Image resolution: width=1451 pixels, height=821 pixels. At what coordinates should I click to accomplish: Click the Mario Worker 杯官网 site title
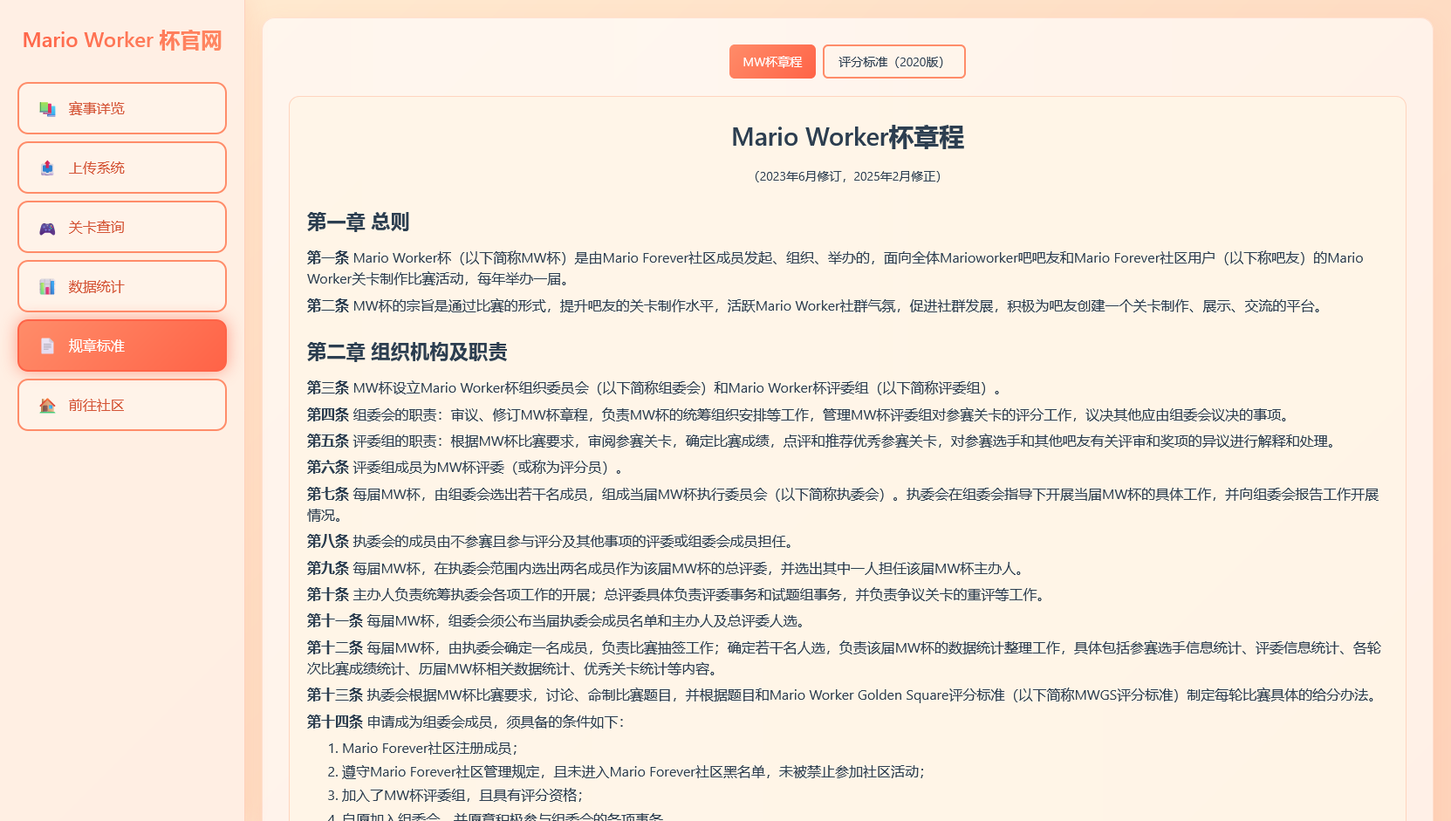(x=122, y=40)
